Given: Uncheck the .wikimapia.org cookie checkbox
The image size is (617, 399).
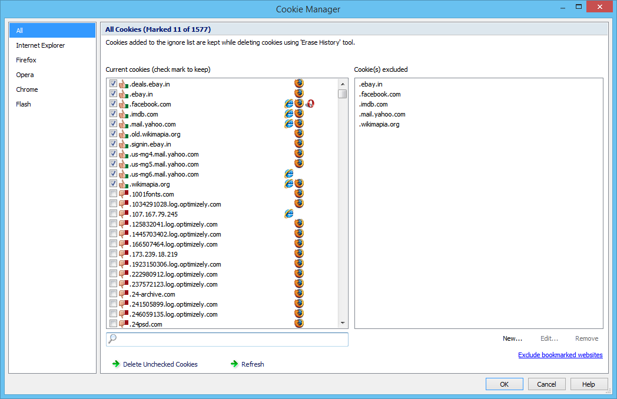Looking at the screenshot, I should [112, 183].
